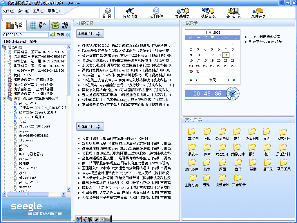
Task: Open the 内部信息 megaphone toolbar icon
Action: pos(130,13)
